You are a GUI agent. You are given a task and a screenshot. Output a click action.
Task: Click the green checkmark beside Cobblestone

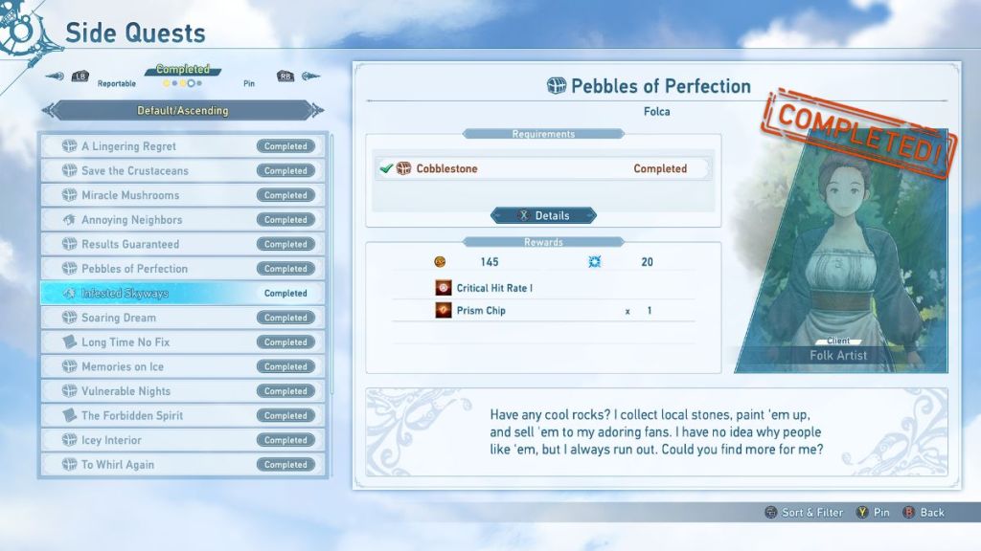click(386, 169)
